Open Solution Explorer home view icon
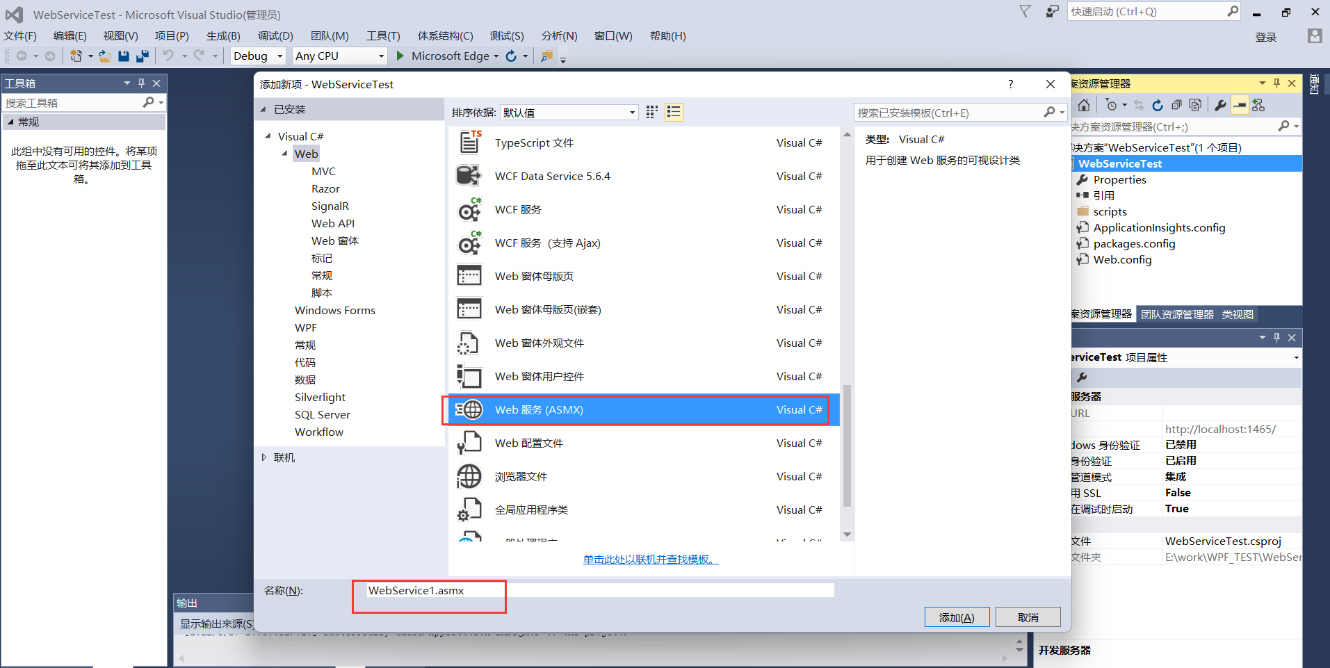Screen dimensions: 1330x668 point(1084,105)
